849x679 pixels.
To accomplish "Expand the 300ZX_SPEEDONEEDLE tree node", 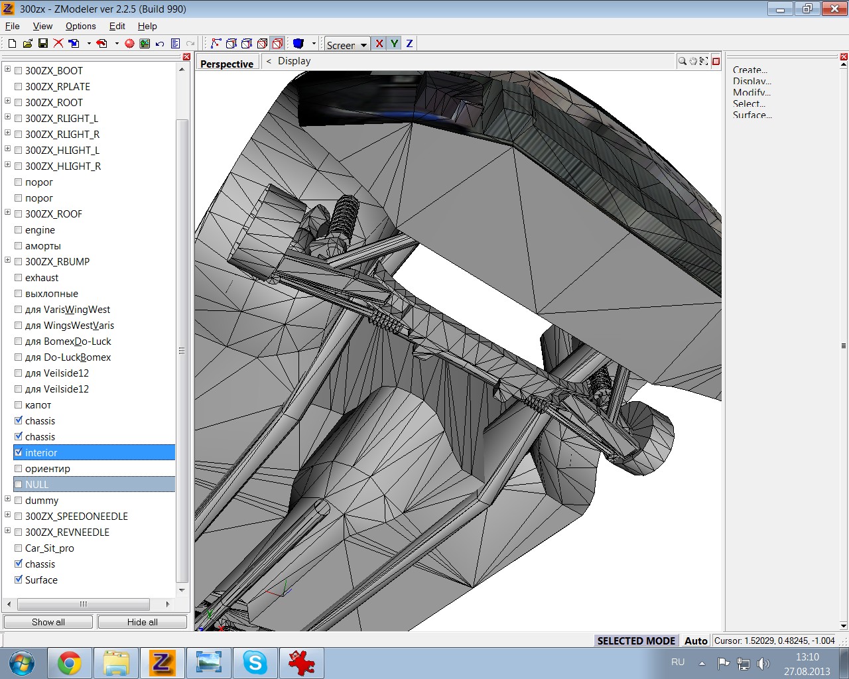I will (x=7, y=515).
